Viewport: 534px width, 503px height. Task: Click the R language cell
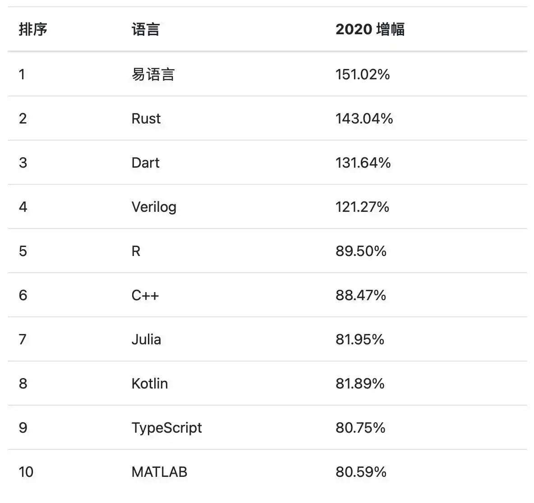pos(136,251)
